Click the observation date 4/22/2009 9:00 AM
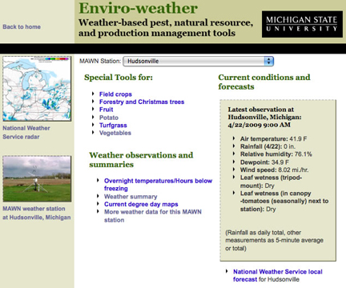346x288 pixels. click(259, 125)
